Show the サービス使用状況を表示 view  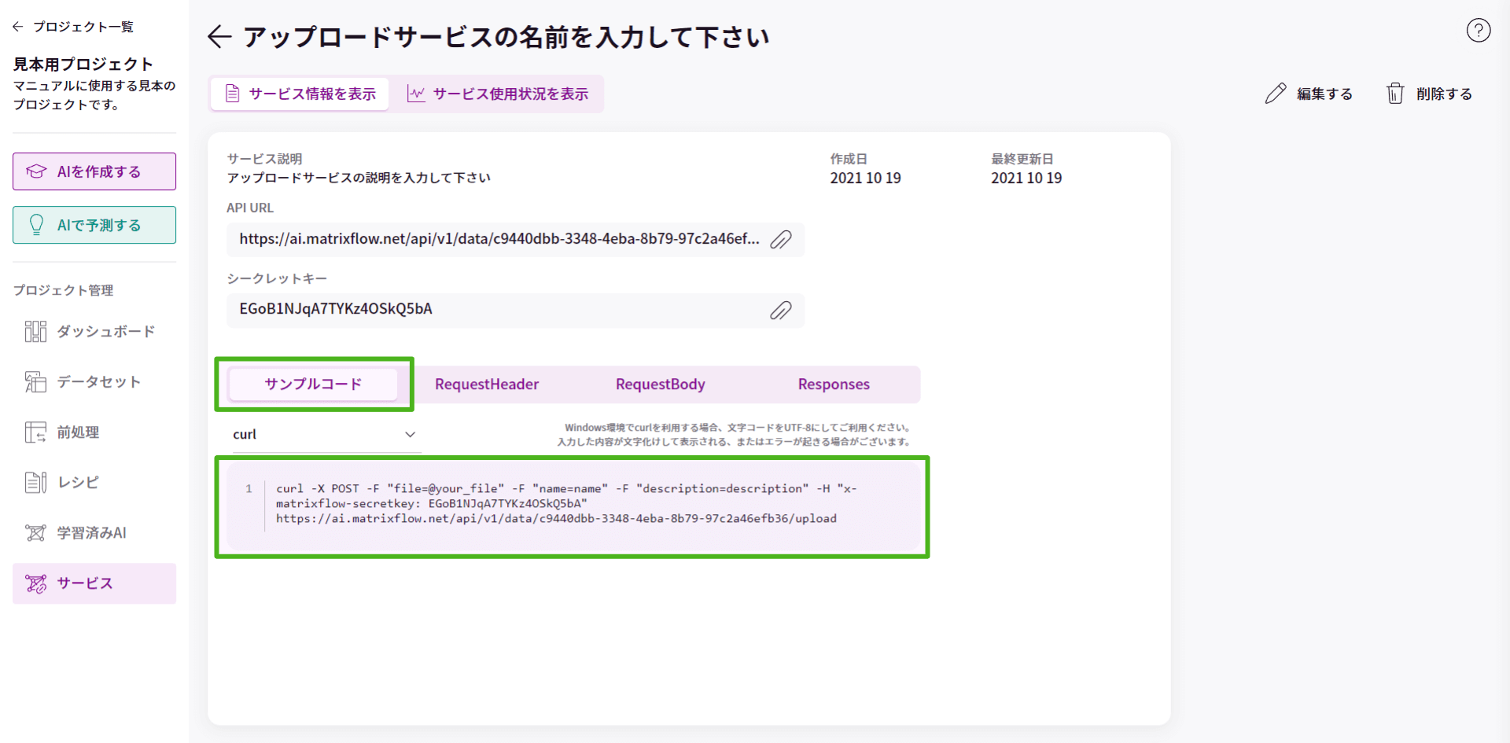(x=498, y=94)
